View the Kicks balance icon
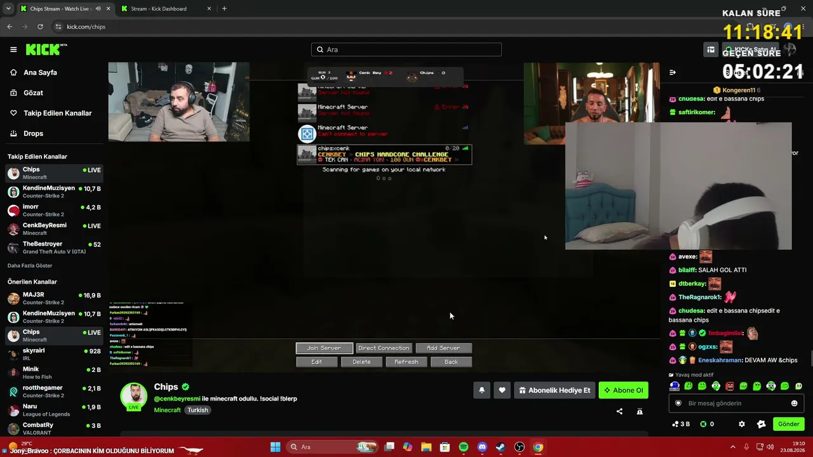The height and width of the screenshot is (457, 813). 703,424
